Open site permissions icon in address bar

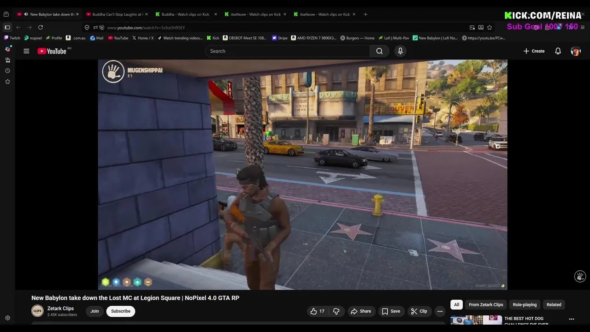95,28
